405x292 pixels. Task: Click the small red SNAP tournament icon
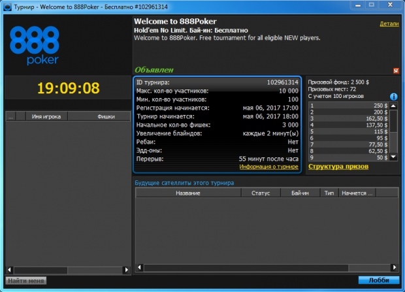pyautogui.click(x=395, y=70)
